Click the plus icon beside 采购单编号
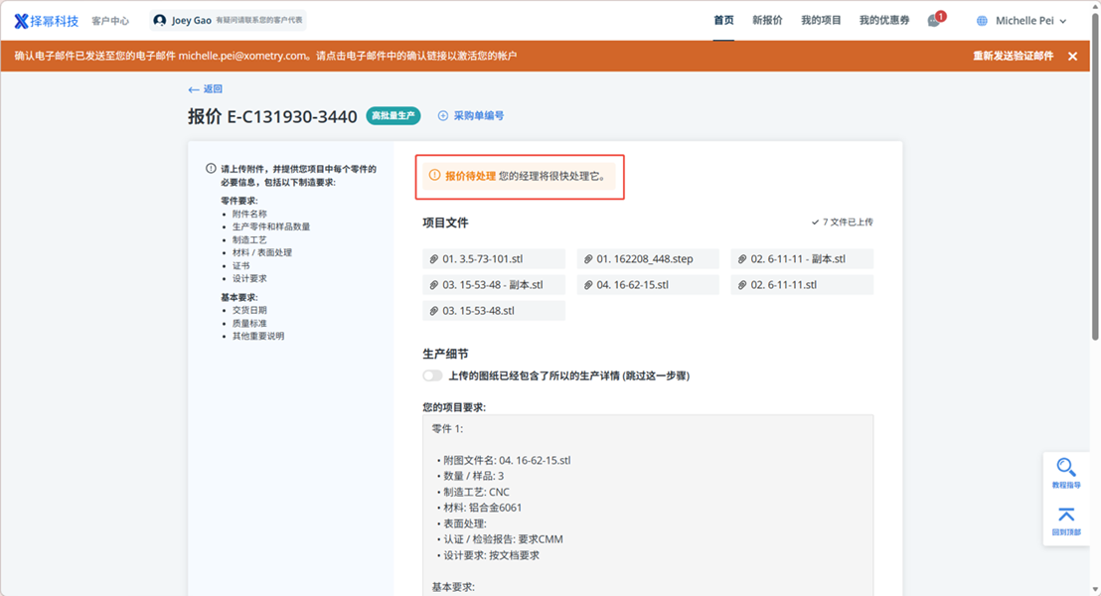 pos(443,116)
